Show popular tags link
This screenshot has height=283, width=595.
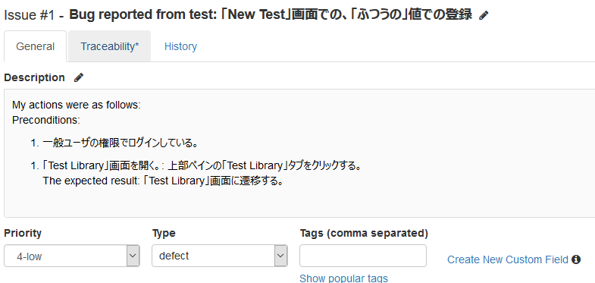tap(344, 278)
